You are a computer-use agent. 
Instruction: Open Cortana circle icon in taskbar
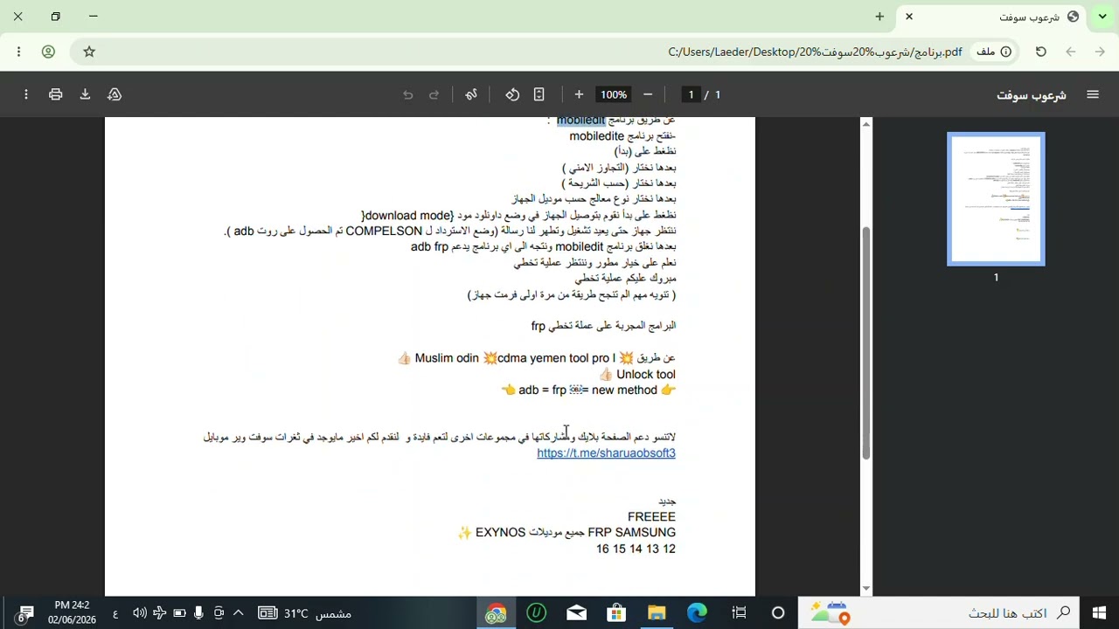click(x=778, y=613)
